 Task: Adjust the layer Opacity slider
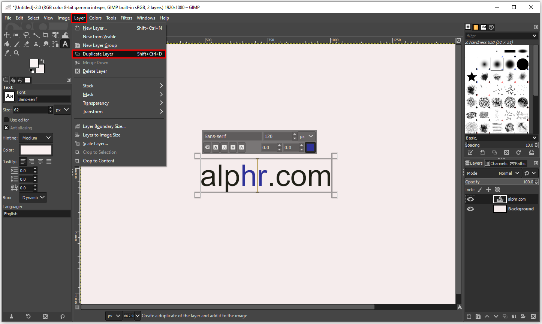click(502, 182)
